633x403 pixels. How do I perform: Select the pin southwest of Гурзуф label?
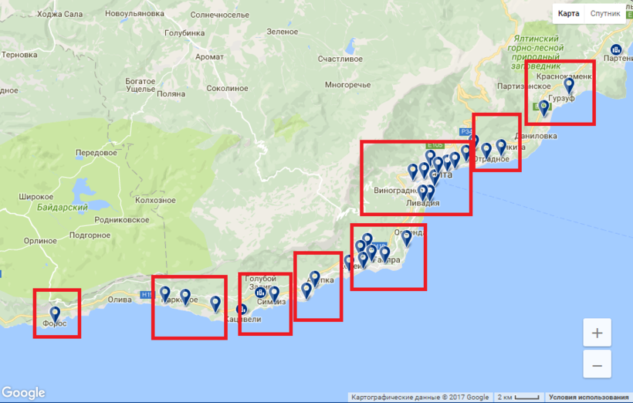click(543, 107)
